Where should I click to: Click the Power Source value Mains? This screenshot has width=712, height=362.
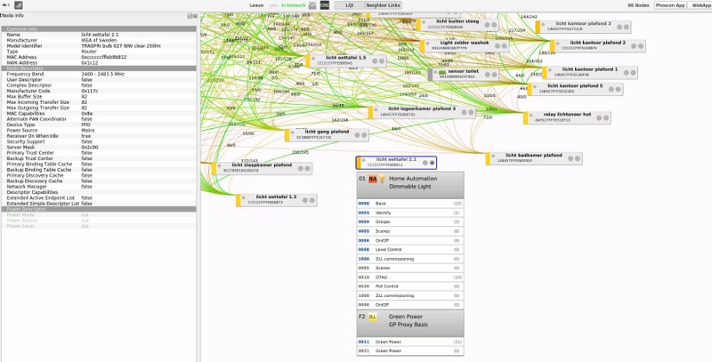[87, 130]
